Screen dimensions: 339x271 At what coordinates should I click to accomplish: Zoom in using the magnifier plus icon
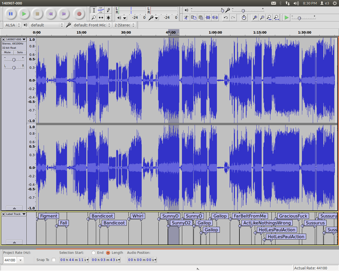(255, 18)
